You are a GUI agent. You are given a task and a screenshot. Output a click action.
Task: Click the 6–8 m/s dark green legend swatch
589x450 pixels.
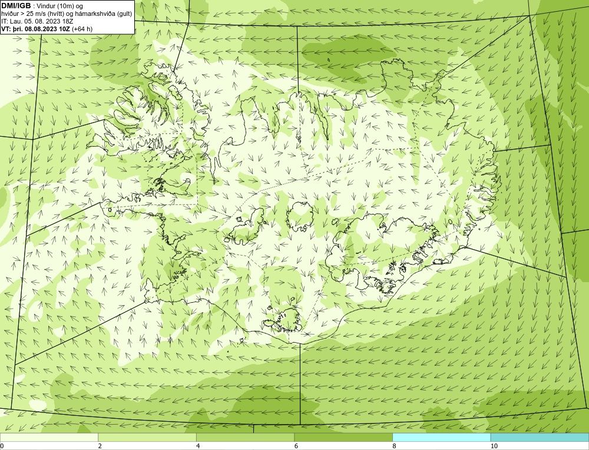(x=343, y=437)
